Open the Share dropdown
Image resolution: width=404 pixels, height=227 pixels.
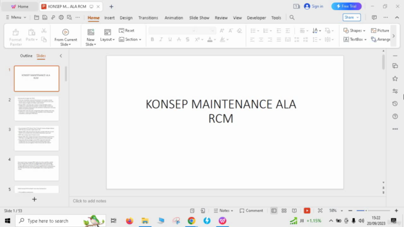pyautogui.click(x=352, y=17)
